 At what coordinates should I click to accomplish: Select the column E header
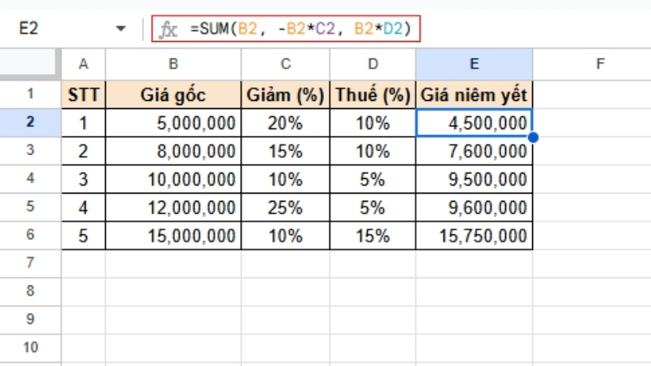[x=474, y=63]
